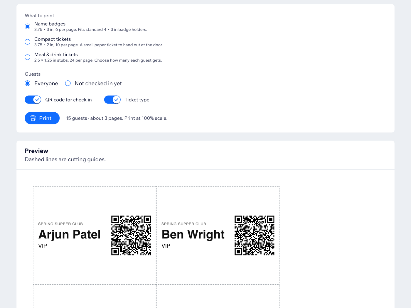Select the Name badges radio option
The width and height of the screenshot is (411, 308).
(x=28, y=26)
